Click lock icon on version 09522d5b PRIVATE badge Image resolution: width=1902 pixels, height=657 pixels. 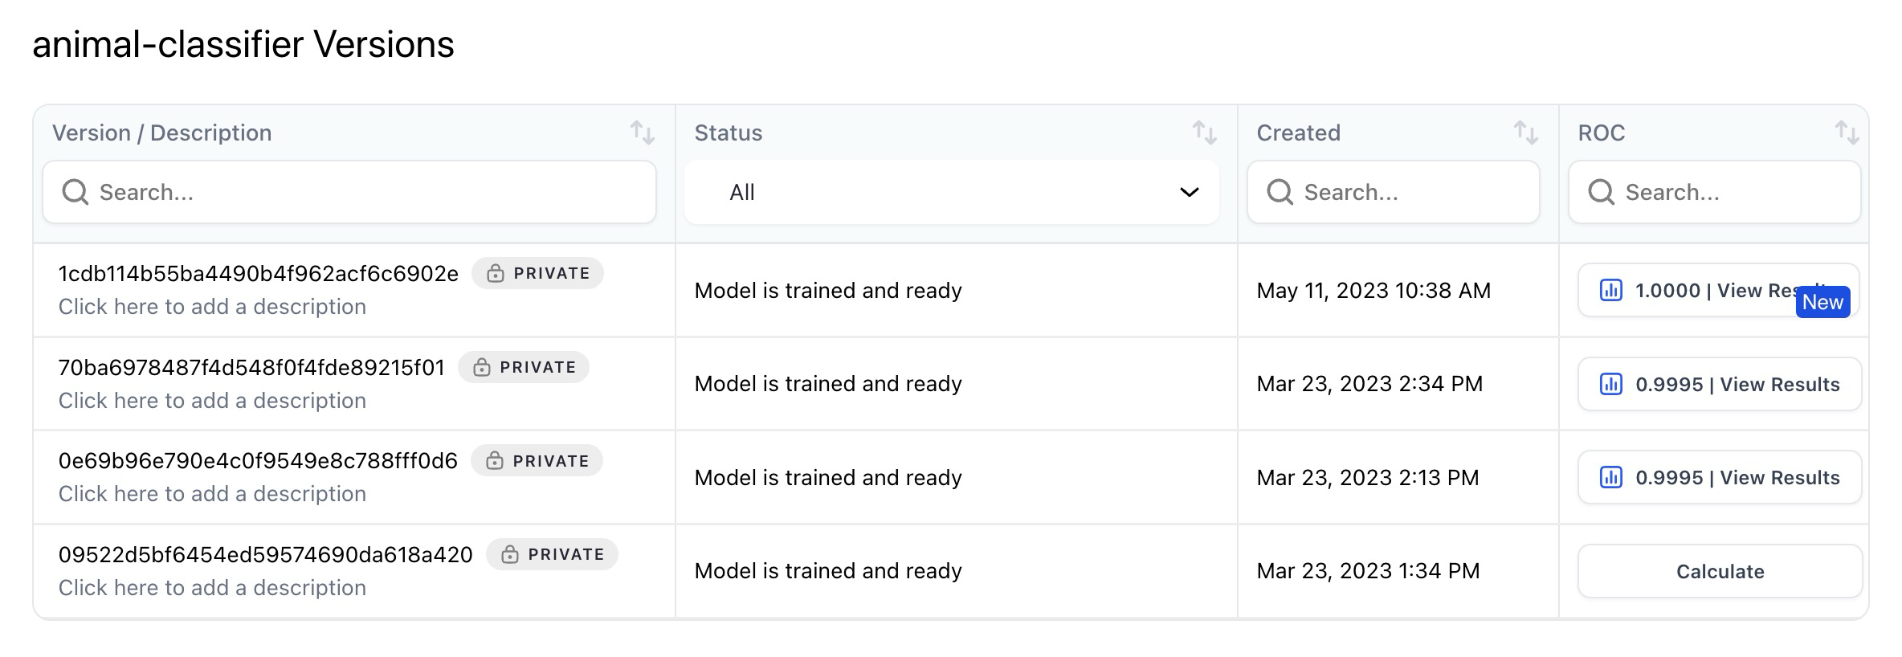(510, 555)
